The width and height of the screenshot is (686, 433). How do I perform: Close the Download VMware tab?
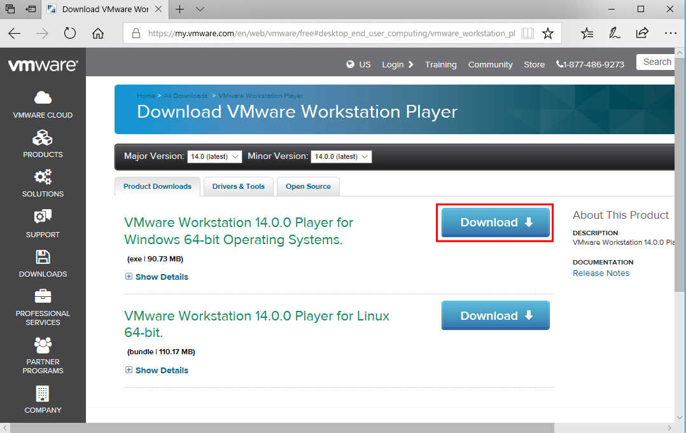coord(159,9)
